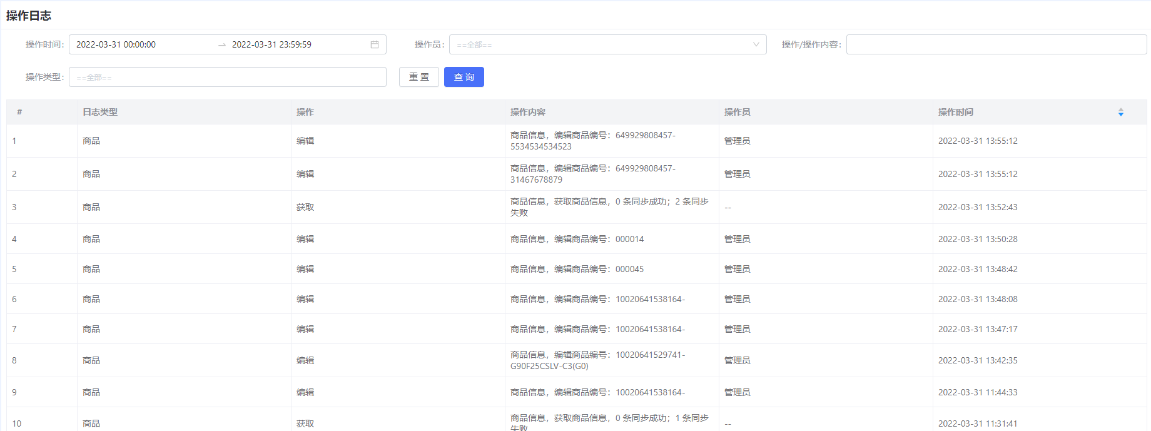The height and width of the screenshot is (431, 1151).
Task: Select timestamp 2022-03-31 13:50:28
Action: pos(978,239)
